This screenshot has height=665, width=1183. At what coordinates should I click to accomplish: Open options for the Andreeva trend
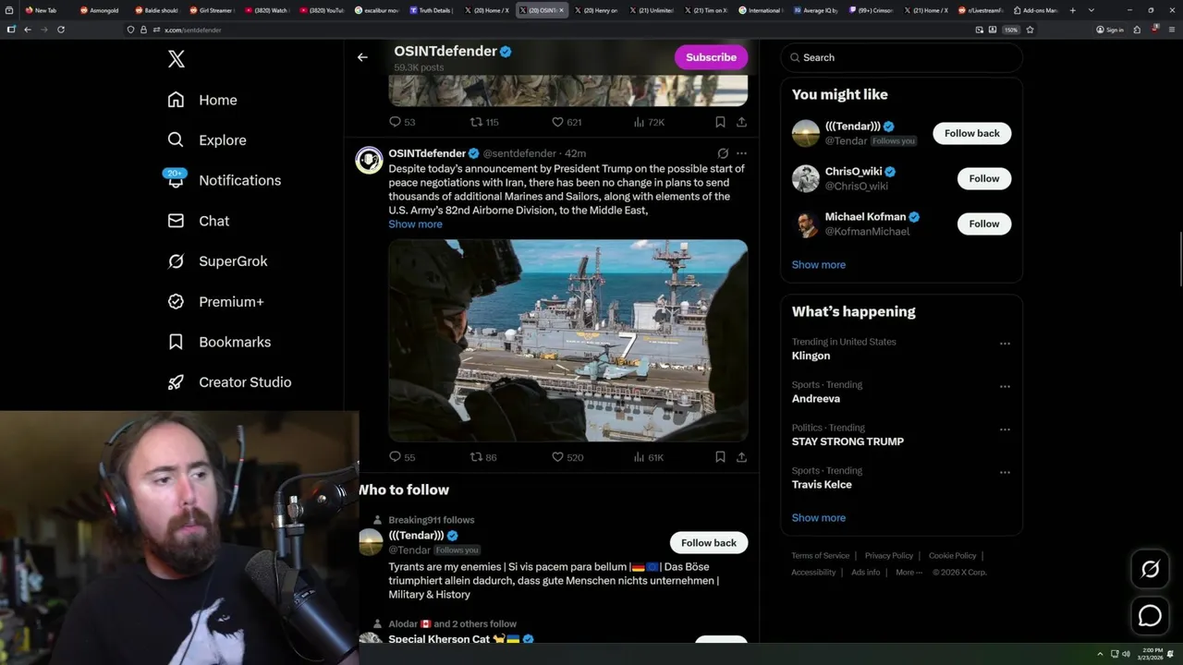pyautogui.click(x=1005, y=387)
